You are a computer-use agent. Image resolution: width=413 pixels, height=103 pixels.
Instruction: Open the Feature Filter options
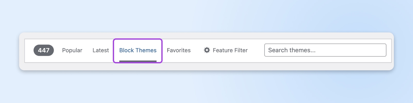coord(230,50)
